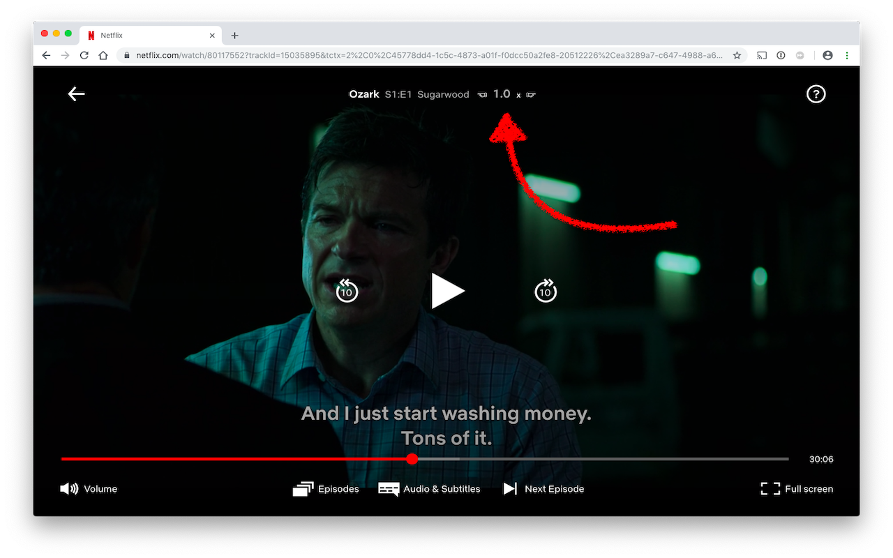View site info via the lock icon
This screenshot has height=558, width=893.
click(x=128, y=55)
